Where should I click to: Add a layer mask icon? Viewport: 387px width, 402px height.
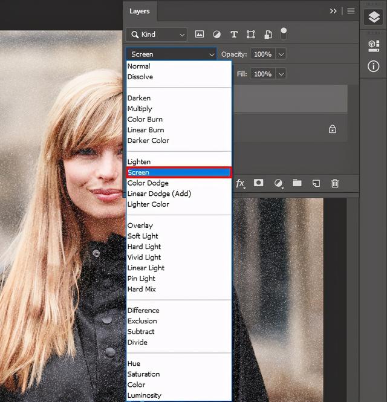258,183
